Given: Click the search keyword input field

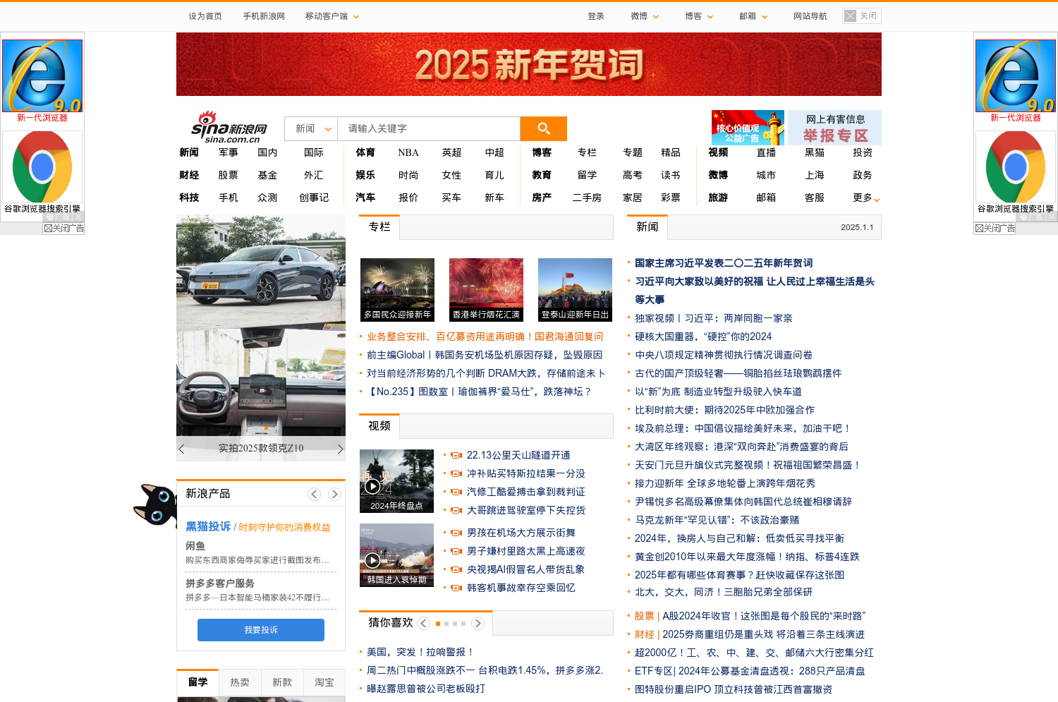Looking at the screenshot, I should point(429,128).
